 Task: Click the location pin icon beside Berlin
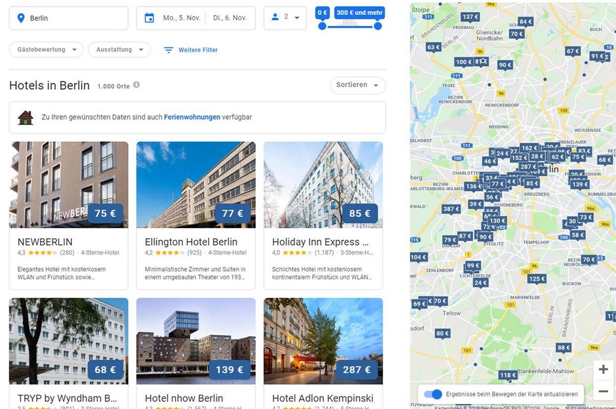pos(21,18)
